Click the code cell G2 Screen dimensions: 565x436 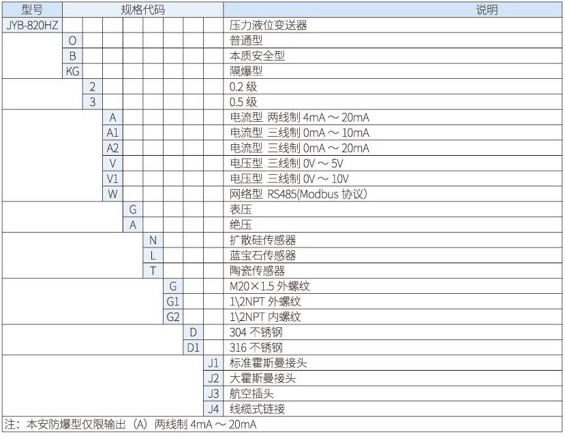(173, 317)
